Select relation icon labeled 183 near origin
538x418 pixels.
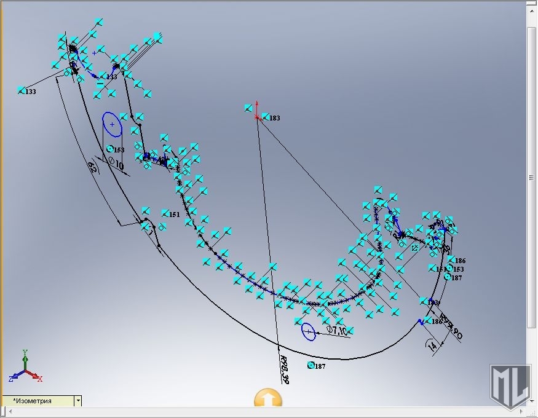(265, 117)
